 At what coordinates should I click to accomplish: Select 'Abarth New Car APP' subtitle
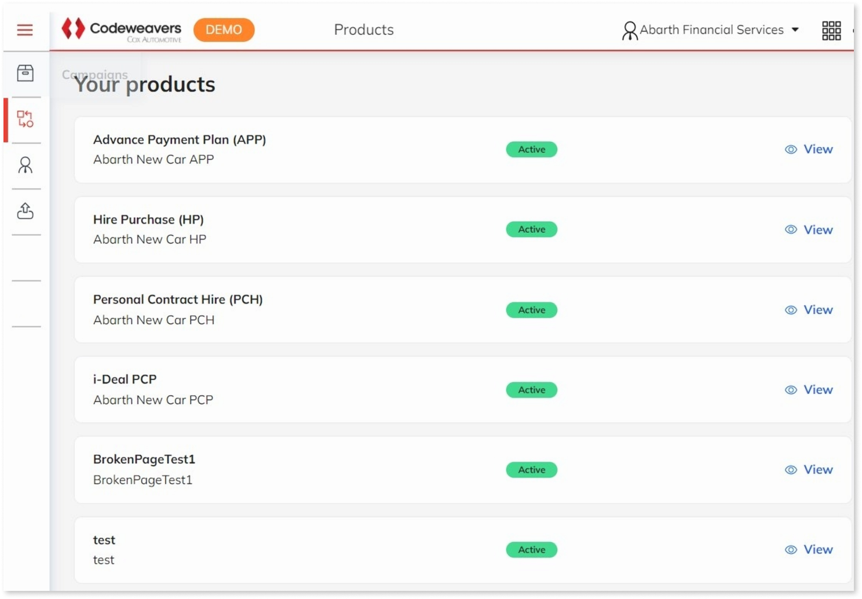[x=154, y=159]
